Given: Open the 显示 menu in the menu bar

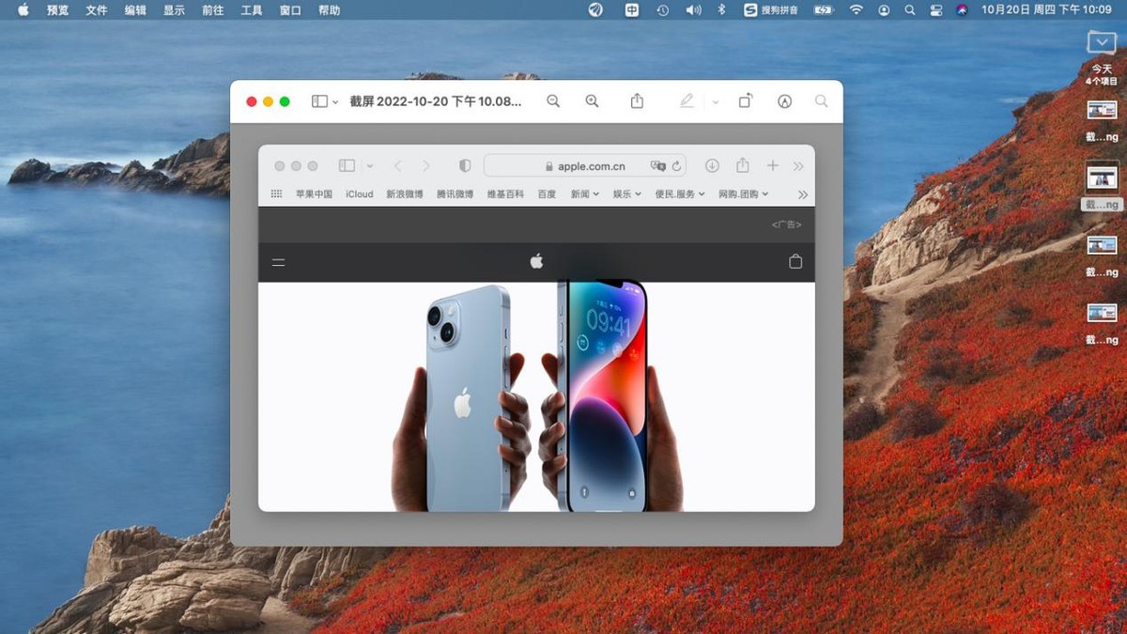Looking at the screenshot, I should 174,10.
